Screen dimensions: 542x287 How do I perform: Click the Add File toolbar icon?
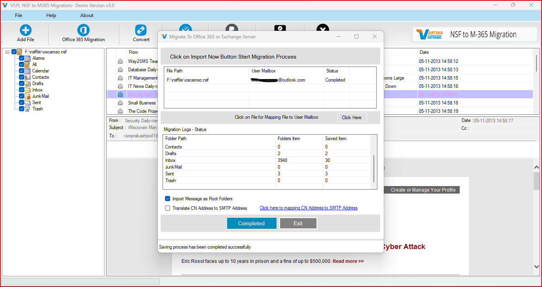(x=26, y=30)
